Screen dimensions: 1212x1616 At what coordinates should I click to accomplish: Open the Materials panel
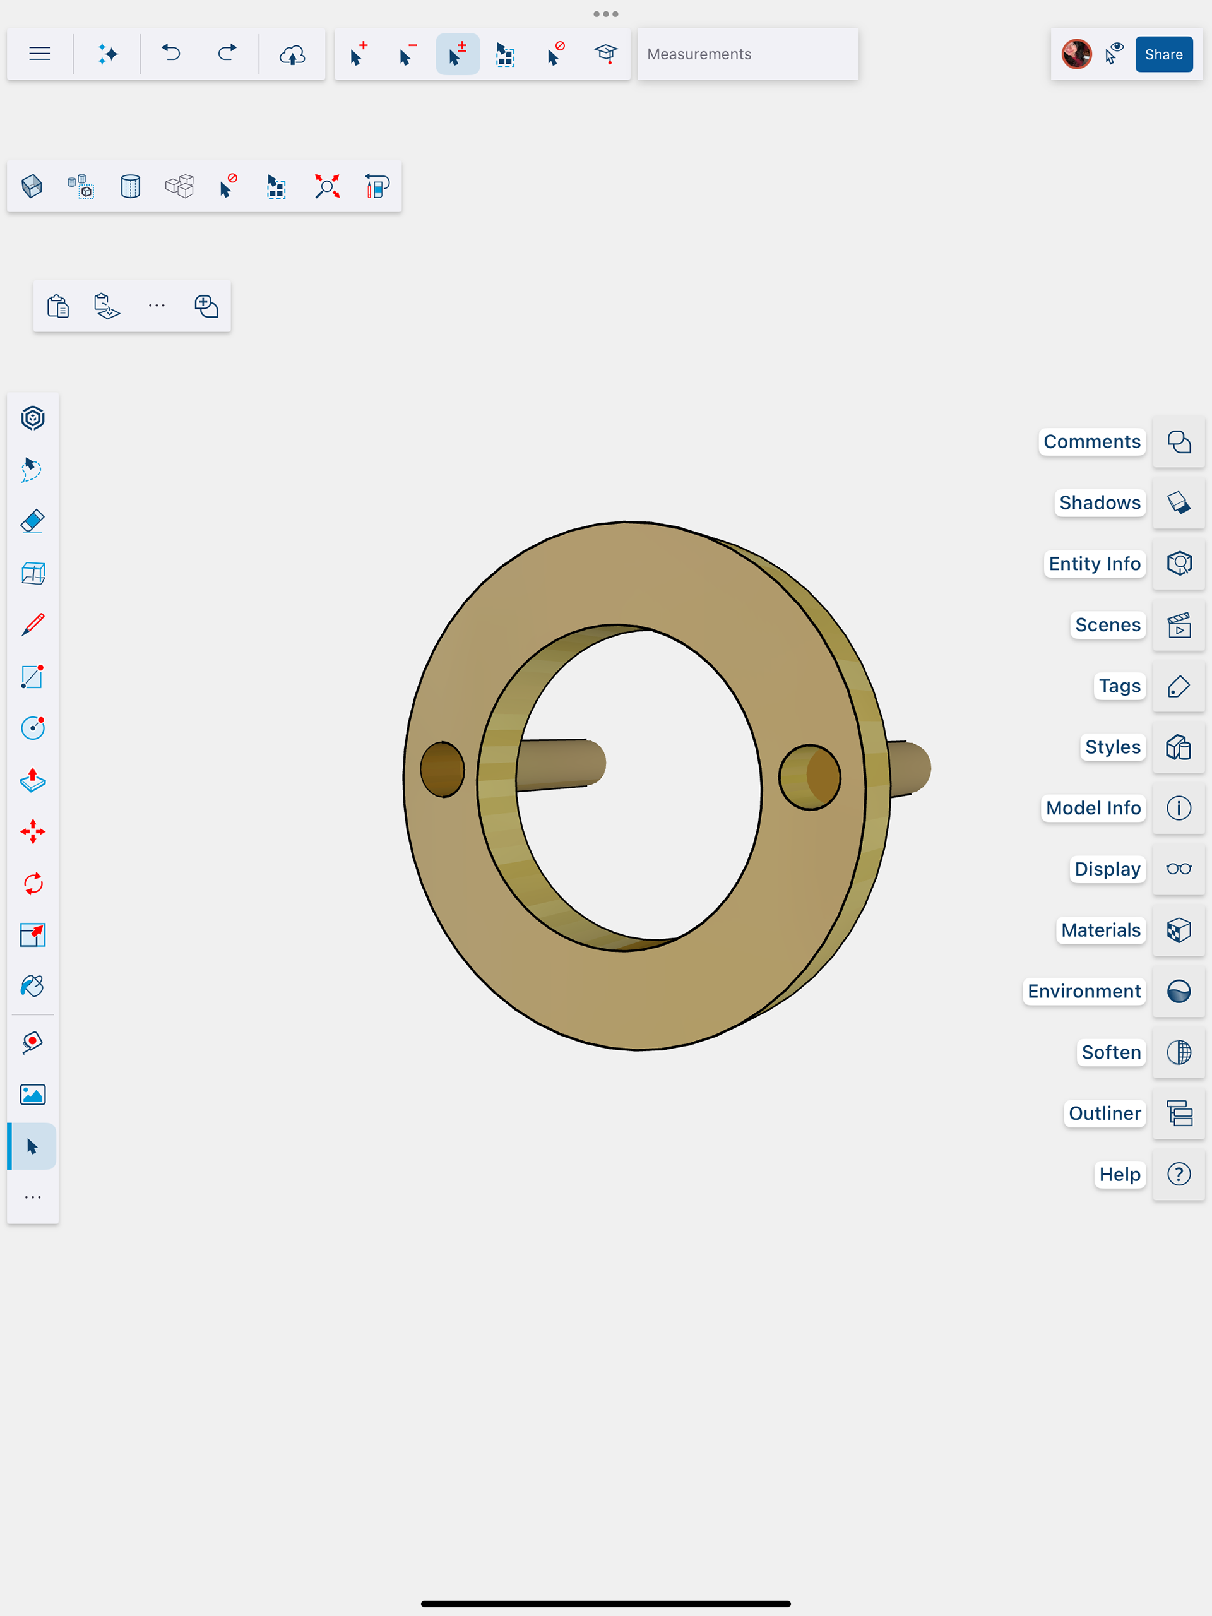click(1179, 930)
